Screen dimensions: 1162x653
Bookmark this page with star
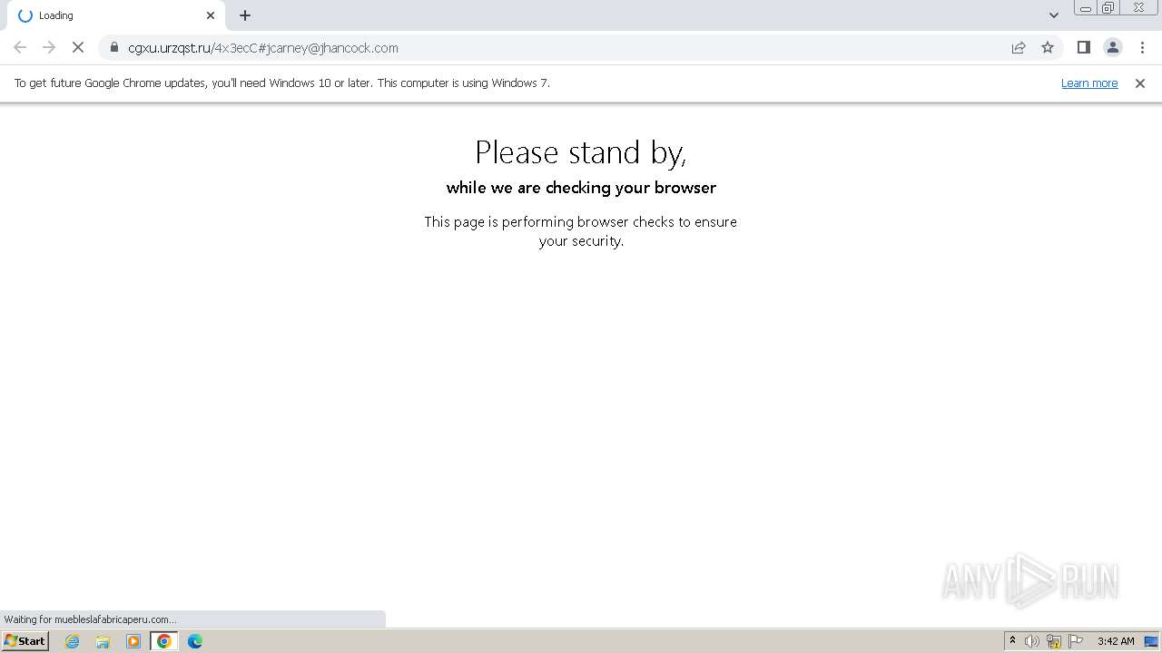(x=1048, y=47)
